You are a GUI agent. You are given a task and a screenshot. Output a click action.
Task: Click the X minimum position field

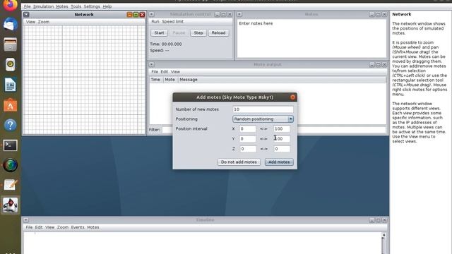point(248,129)
